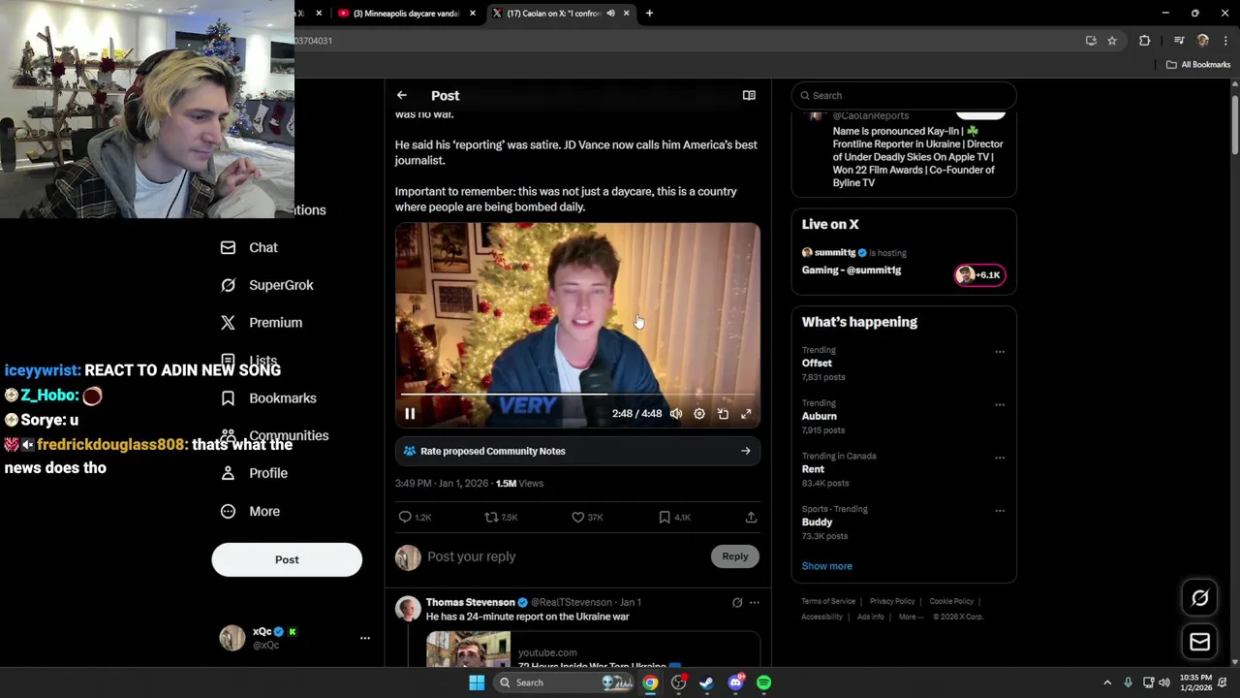The image size is (1240, 698).
Task: Open Discord from the taskbar
Action: point(736,682)
